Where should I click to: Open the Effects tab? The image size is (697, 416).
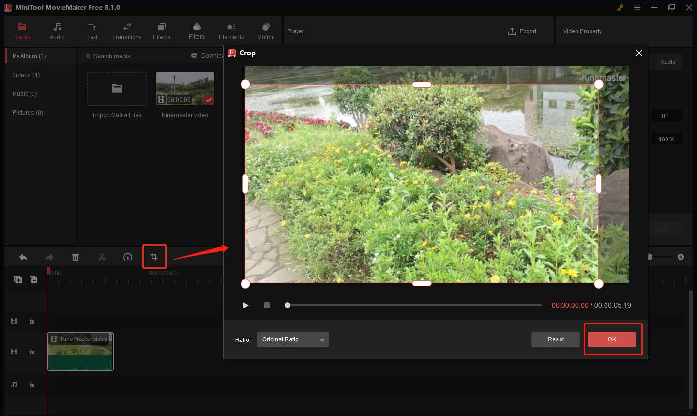pos(162,31)
